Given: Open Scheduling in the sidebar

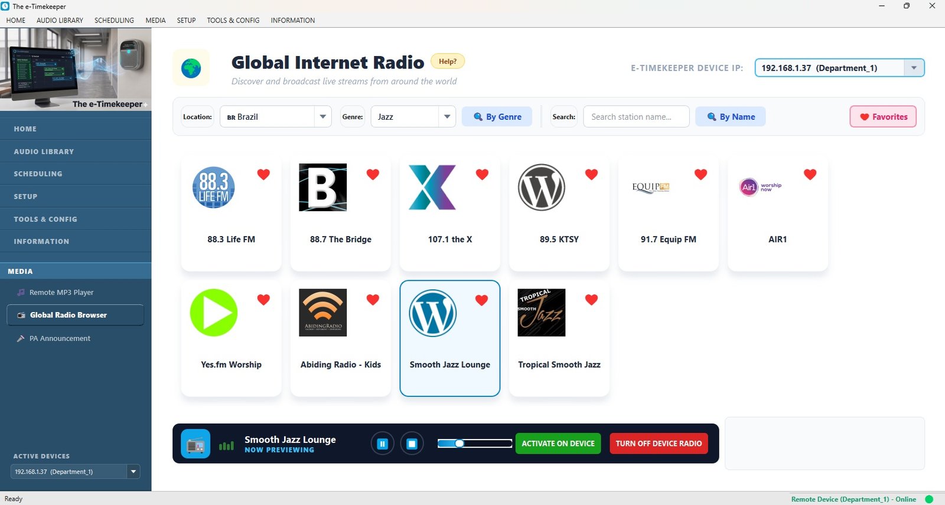Looking at the screenshot, I should (x=76, y=174).
